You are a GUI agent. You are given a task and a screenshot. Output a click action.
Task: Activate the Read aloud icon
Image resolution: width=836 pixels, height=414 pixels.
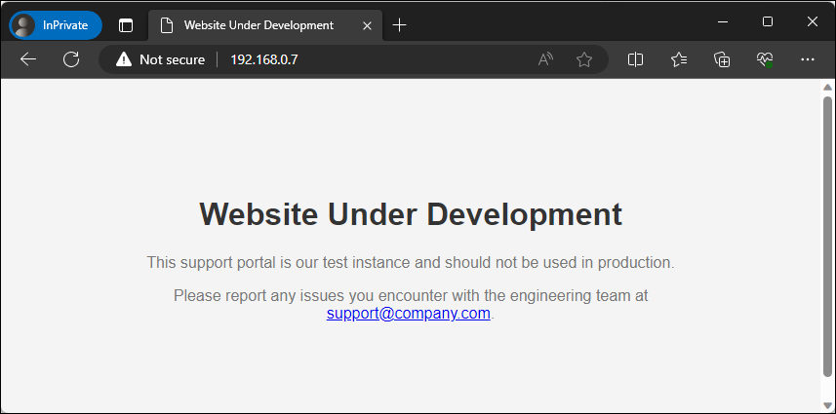point(545,59)
